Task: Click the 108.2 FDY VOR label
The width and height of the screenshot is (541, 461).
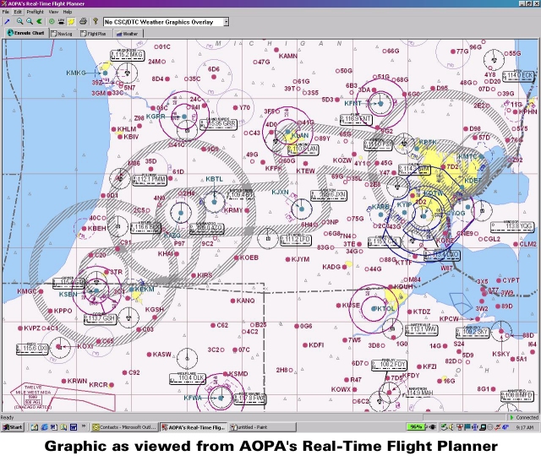Action: click(390, 365)
